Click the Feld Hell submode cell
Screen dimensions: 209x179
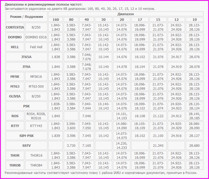click(x=36, y=47)
